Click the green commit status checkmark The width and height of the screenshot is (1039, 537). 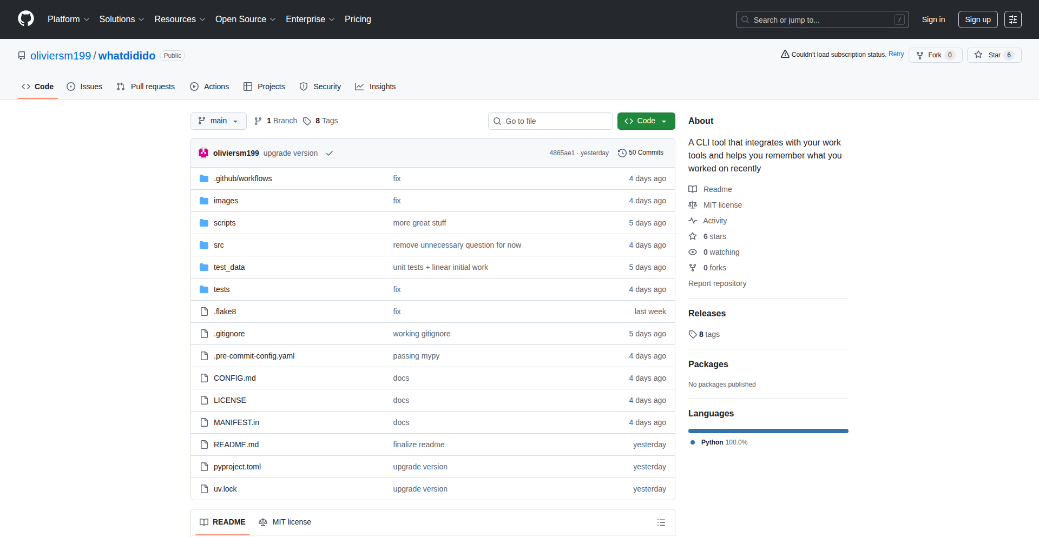330,154
